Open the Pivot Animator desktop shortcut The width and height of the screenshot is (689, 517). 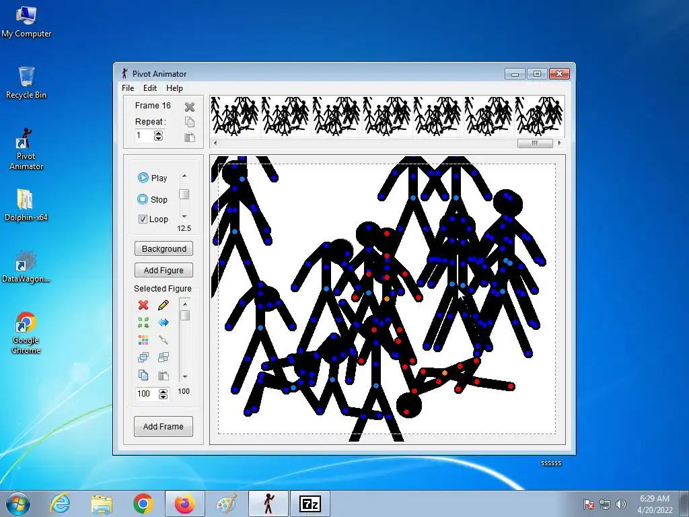pyautogui.click(x=26, y=149)
